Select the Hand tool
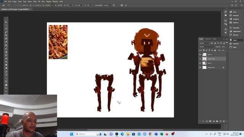The image size is (244, 137). 6,85
